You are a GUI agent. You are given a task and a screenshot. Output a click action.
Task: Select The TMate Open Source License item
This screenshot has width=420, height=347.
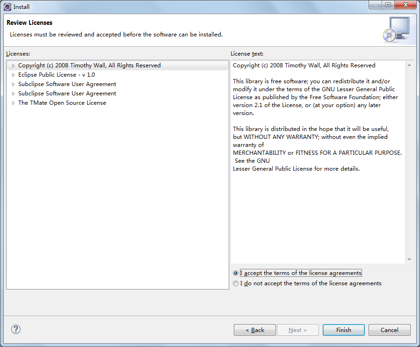pyautogui.click(x=62, y=103)
